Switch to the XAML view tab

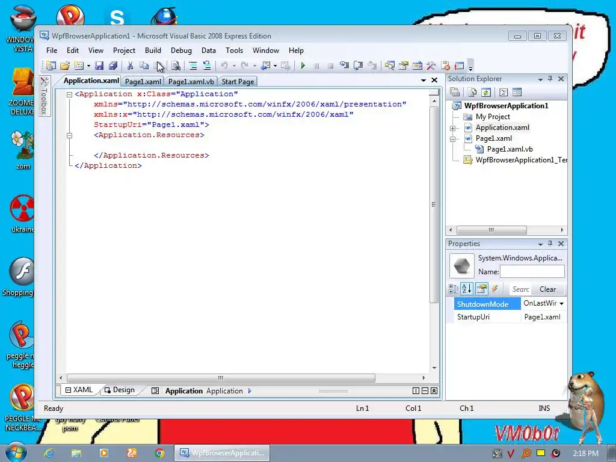click(x=79, y=390)
